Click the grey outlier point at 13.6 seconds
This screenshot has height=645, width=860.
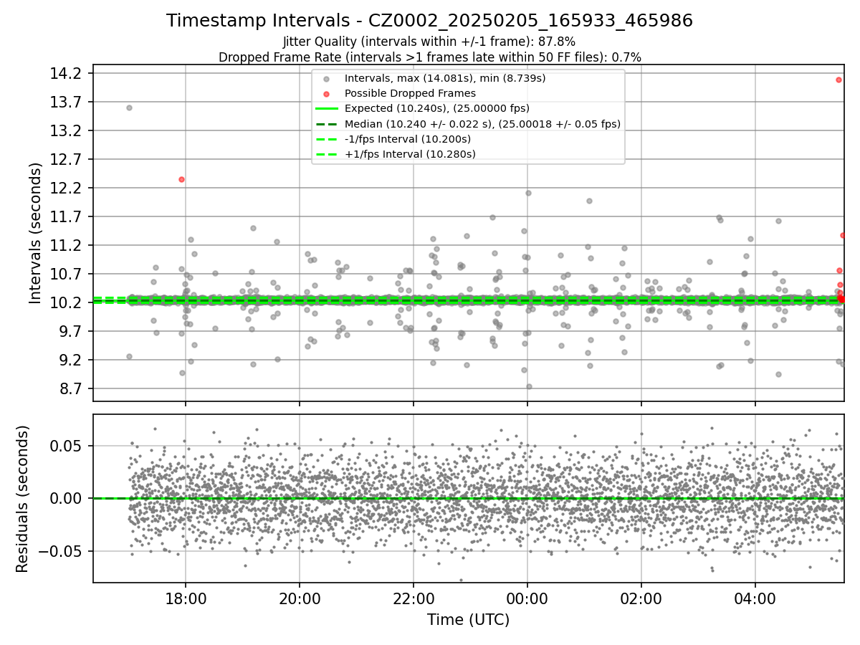click(129, 107)
